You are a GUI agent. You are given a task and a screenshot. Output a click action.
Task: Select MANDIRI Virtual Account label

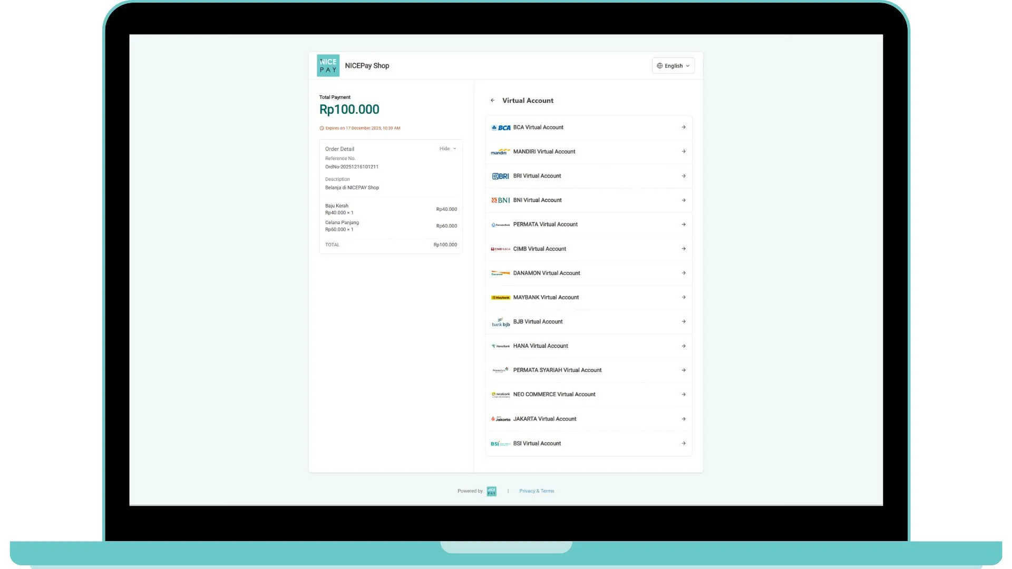pos(544,152)
